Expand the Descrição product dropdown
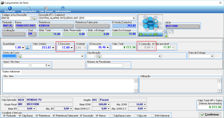The image size is (224, 118). 134,18
